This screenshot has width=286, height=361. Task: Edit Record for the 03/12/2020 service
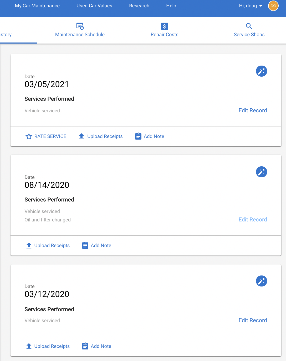point(253,320)
